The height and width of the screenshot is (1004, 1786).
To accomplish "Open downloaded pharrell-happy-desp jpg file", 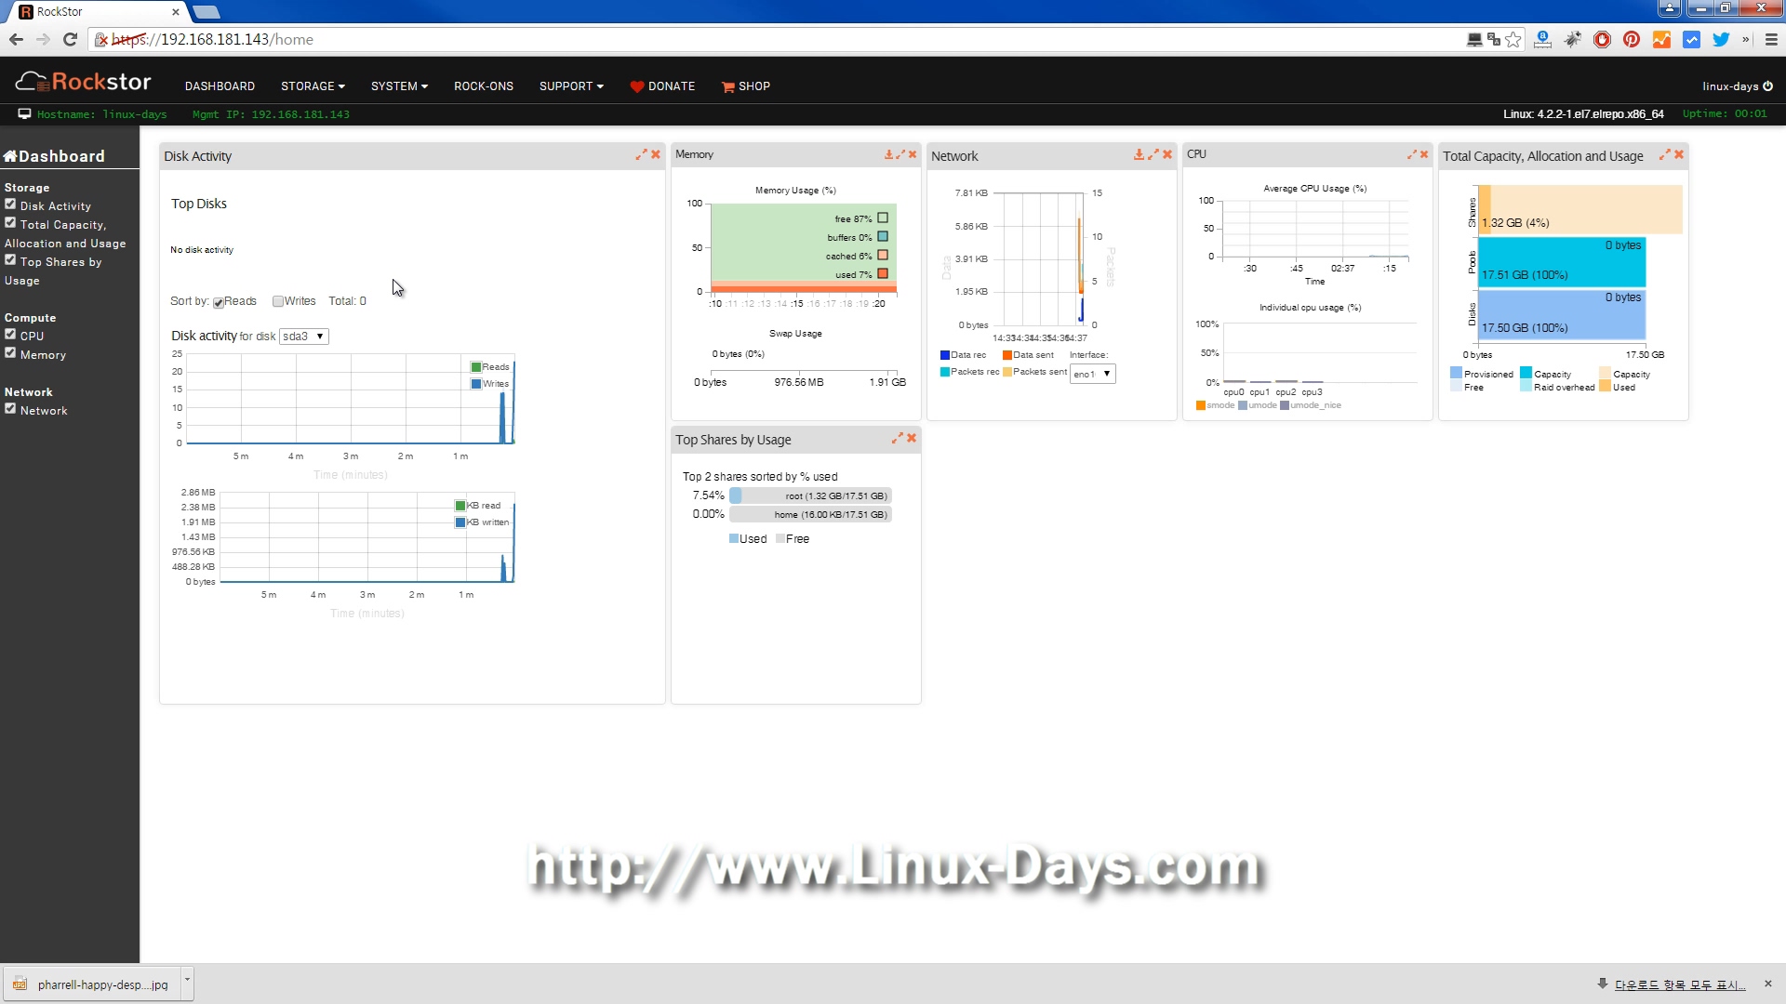I will [x=92, y=984].
